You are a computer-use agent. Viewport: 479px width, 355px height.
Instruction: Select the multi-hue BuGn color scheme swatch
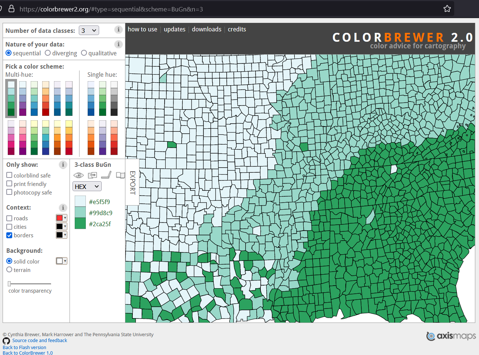click(11, 99)
